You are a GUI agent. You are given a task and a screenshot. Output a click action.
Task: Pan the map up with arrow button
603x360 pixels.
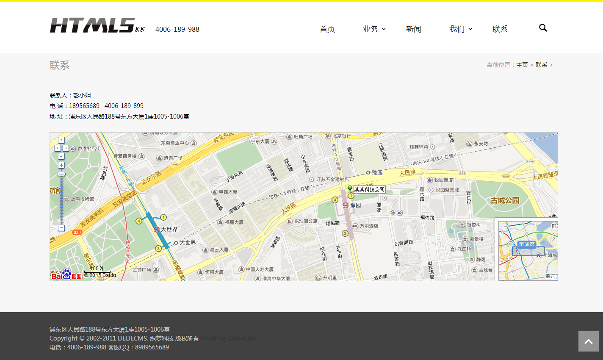61,140
